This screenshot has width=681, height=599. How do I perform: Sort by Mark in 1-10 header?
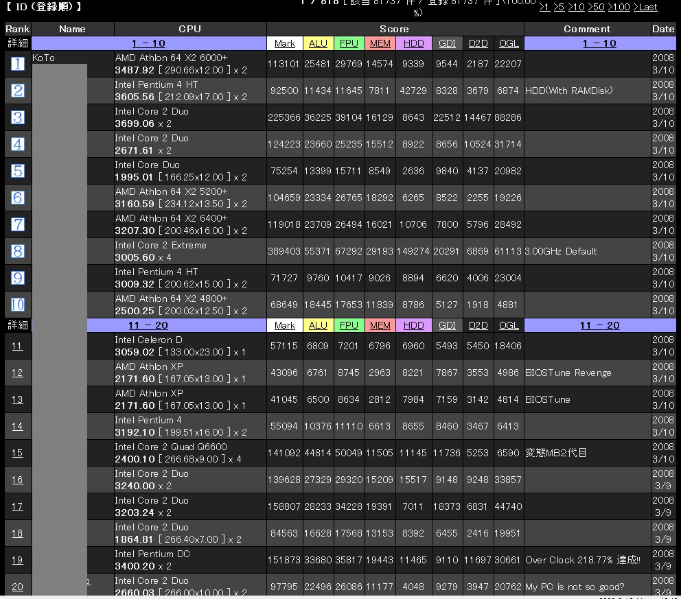(x=284, y=43)
